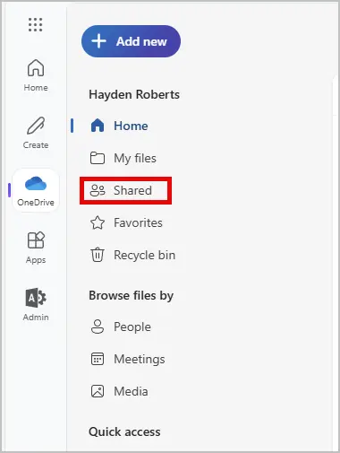
Task: Open the app launcher grid icon
Action: pos(35,24)
